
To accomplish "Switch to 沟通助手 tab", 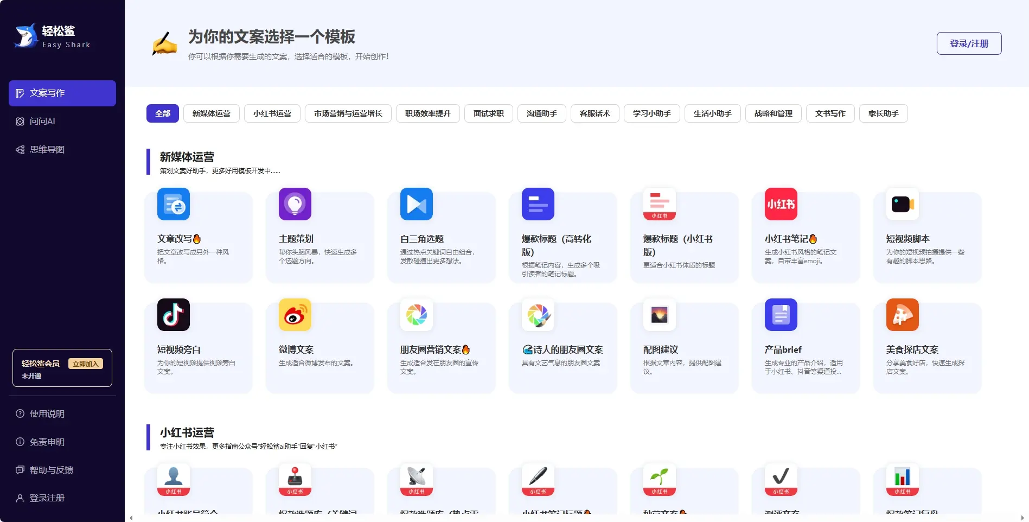I will click(542, 113).
